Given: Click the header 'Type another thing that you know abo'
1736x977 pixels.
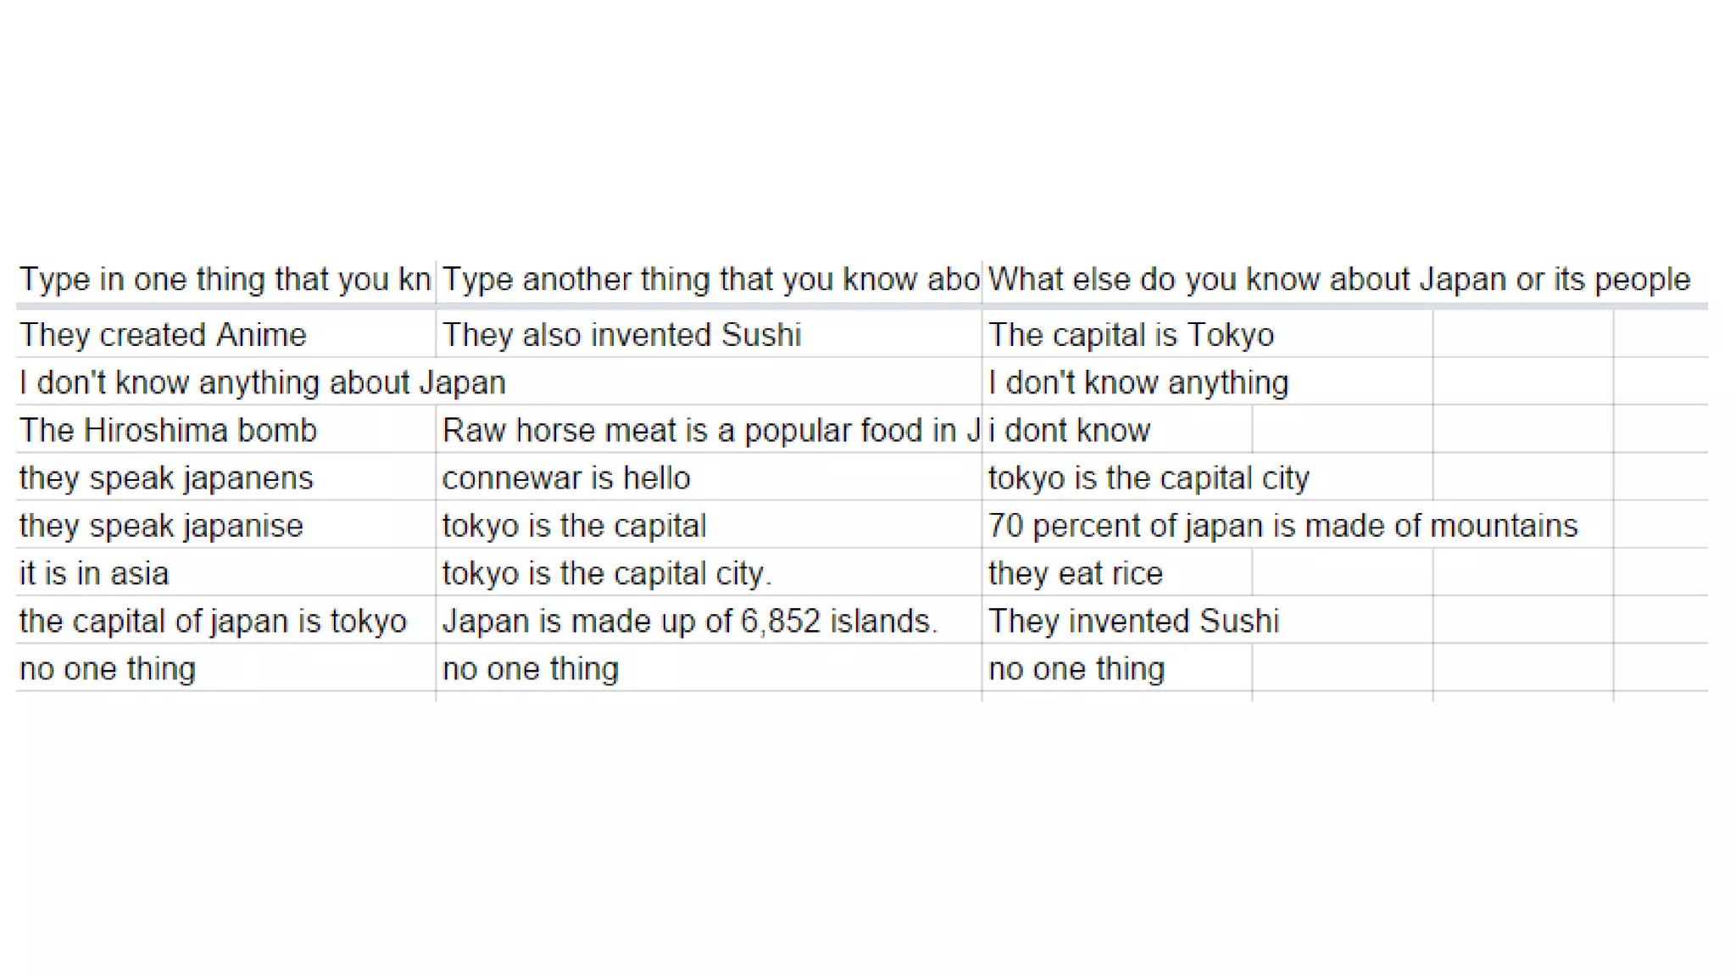Looking at the screenshot, I should [x=709, y=279].
